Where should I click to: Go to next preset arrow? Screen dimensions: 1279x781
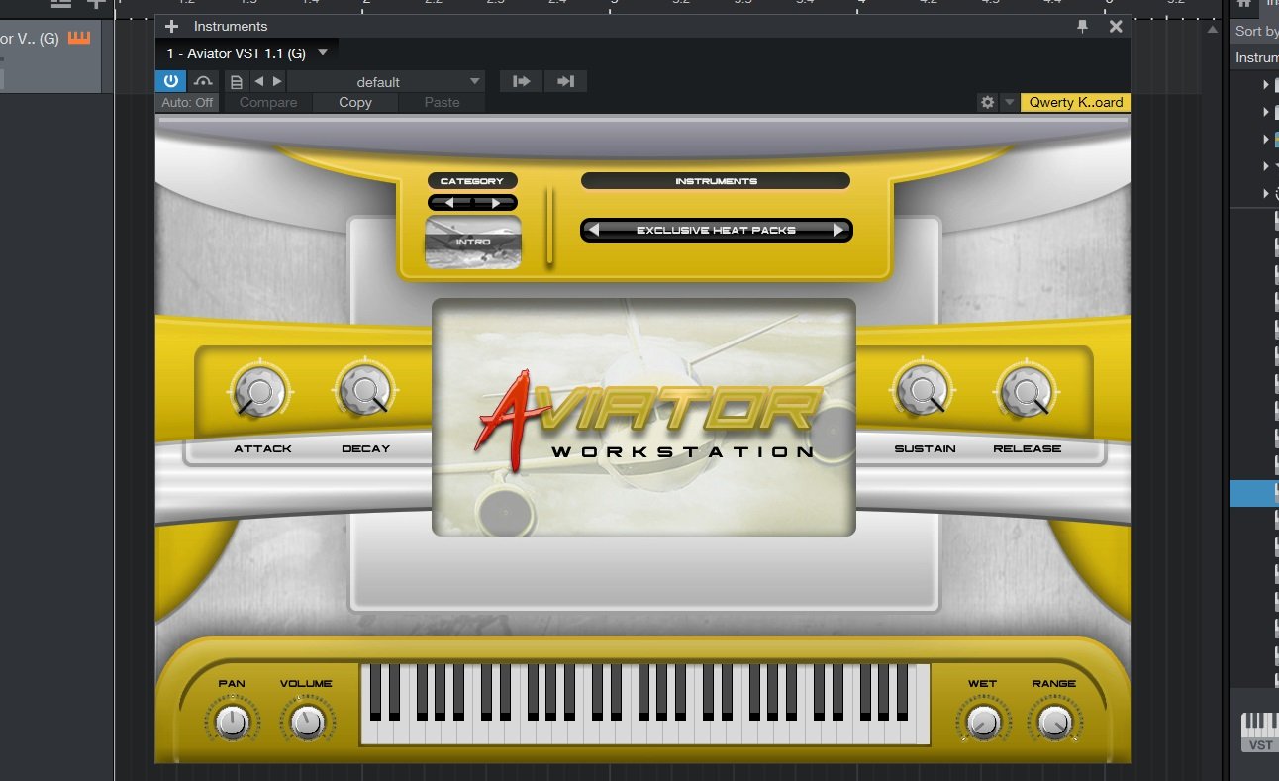pos(277,82)
